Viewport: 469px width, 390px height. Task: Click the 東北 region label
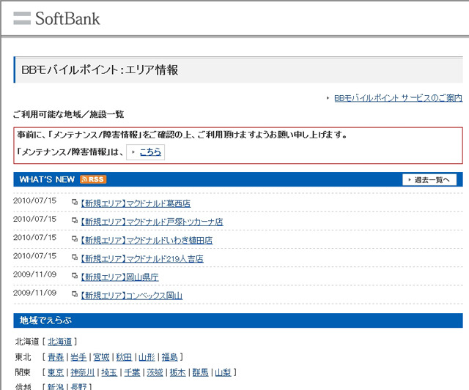(x=23, y=357)
